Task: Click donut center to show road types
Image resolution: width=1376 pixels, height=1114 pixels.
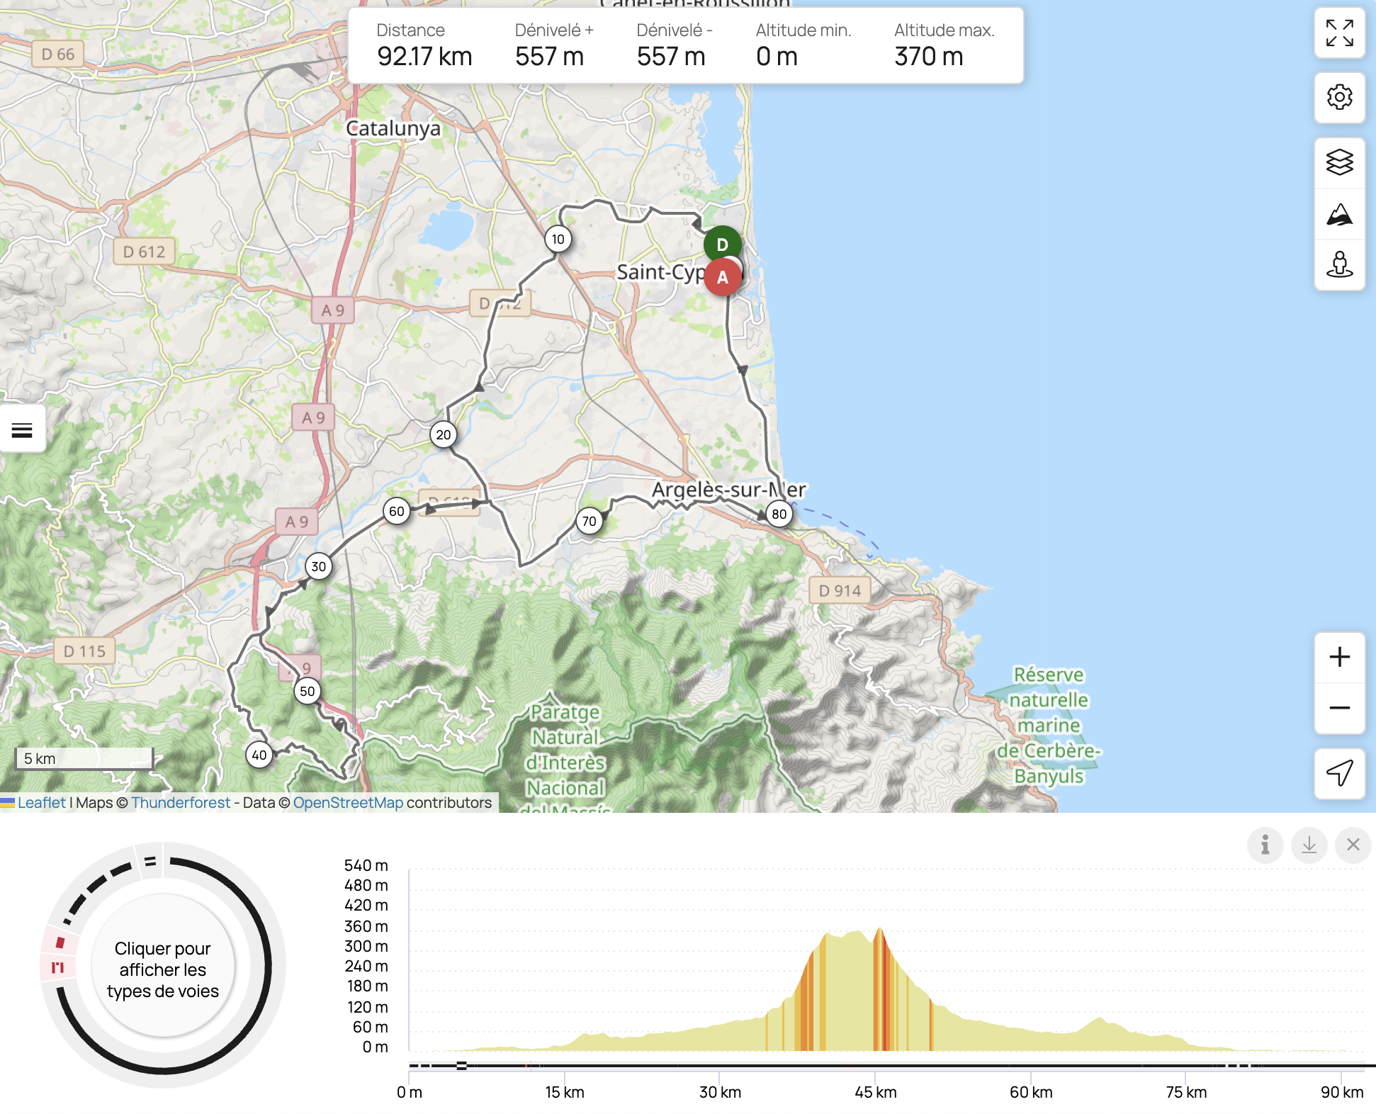Action: [x=163, y=969]
